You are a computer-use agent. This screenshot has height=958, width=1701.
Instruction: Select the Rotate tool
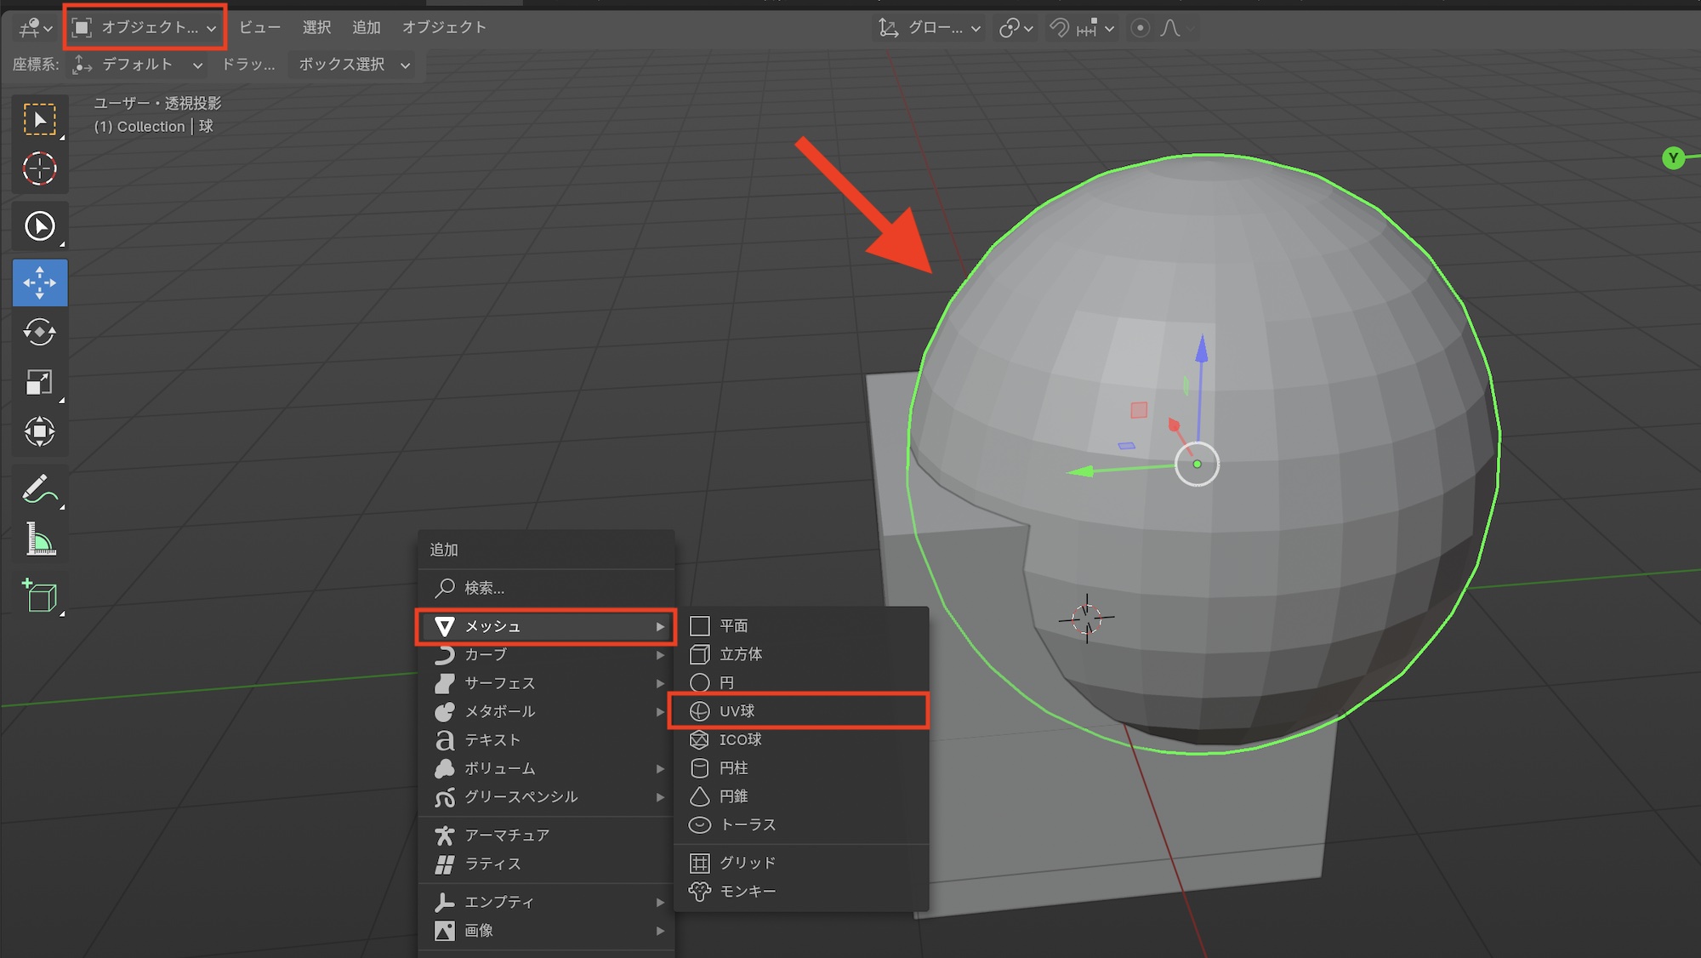click(x=39, y=332)
